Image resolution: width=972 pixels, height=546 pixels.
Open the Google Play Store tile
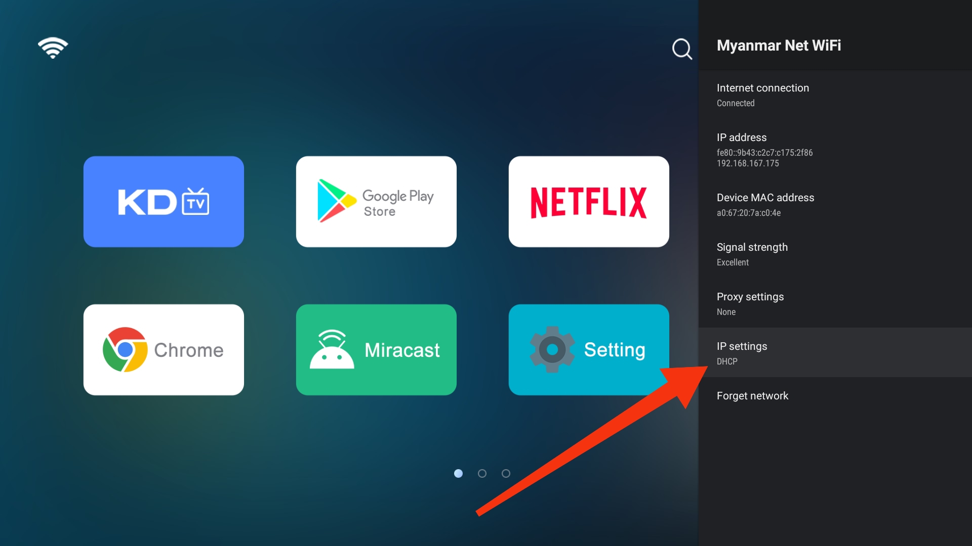coord(376,201)
